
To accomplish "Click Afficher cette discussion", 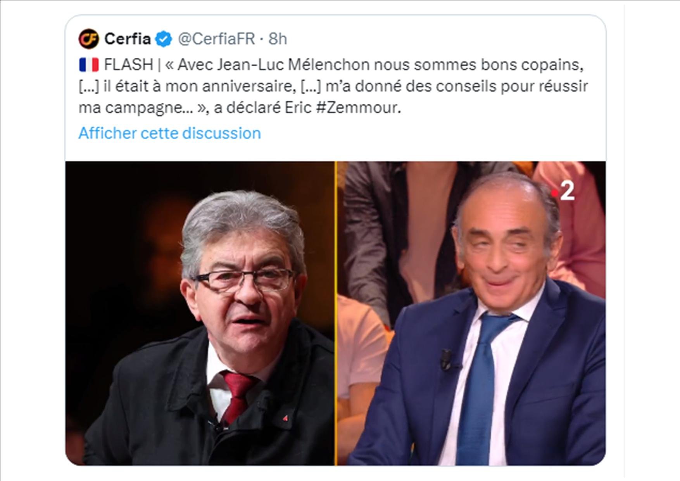I will click(x=170, y=133).
